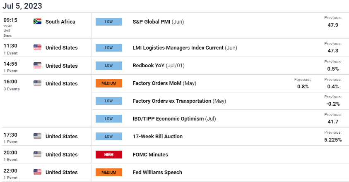Image resolution: width=349 pixels, height=182 pixels.
Task: Click the HIGH impact badge for FOMC Minutes
Action: (x=109, y=154)
